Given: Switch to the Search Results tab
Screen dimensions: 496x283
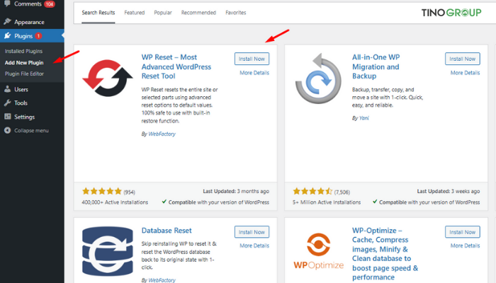Looking at the screenshot, I should tap(98, 13).
